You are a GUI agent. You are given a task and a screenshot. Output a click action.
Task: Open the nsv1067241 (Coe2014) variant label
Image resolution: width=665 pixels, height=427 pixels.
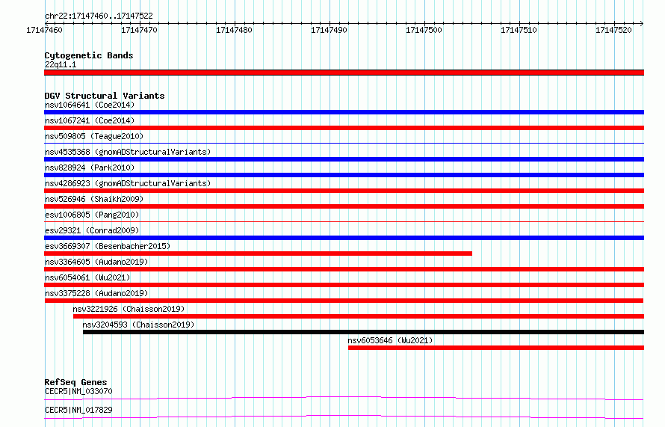(90, 120)
